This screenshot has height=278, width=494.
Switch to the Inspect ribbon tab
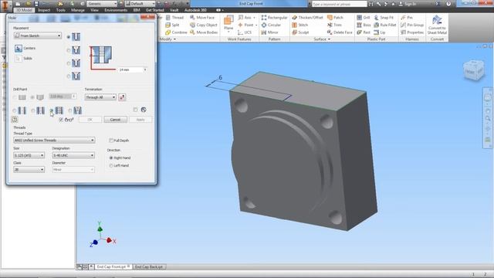pos(44,10)
